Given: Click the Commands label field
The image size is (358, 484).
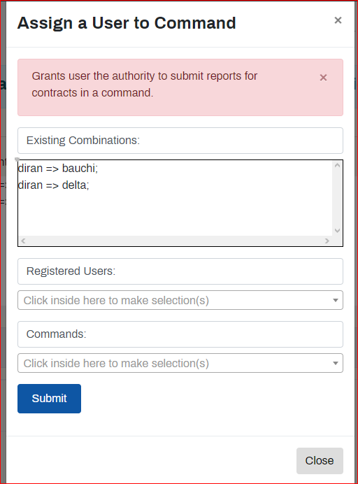Looking at the screenshot, I should tap(180, 334).
